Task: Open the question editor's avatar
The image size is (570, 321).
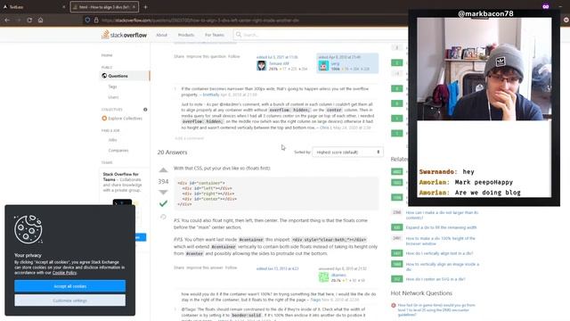Action: (261, 66)
